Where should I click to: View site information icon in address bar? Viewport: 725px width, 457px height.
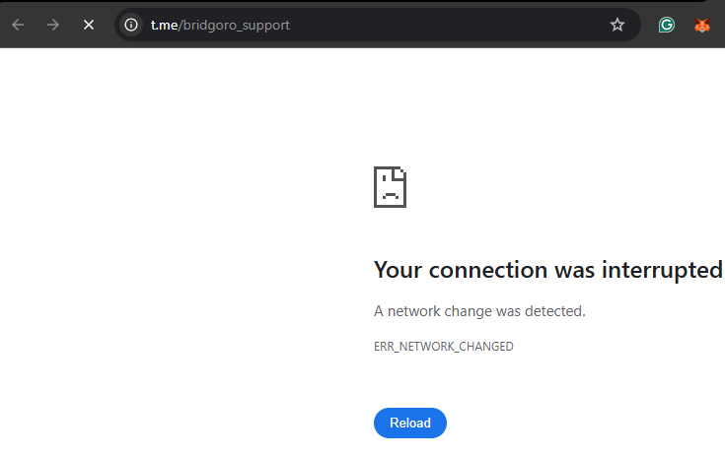[x=131, y=25]
